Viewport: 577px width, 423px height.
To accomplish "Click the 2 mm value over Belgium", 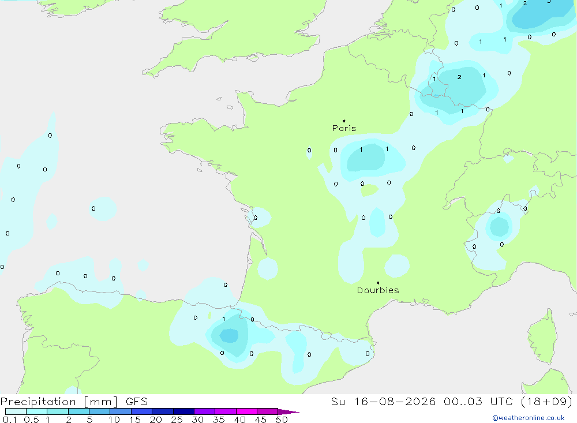I will click(x=459, y=77).
